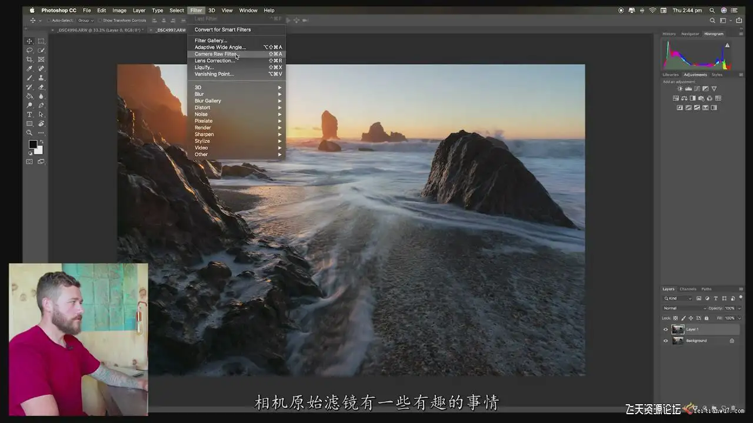Image resolution: width=753 pixels, height=423 pixels.
Task: Choose the Zoom tool in toolbar
Action: pos(29,132)
